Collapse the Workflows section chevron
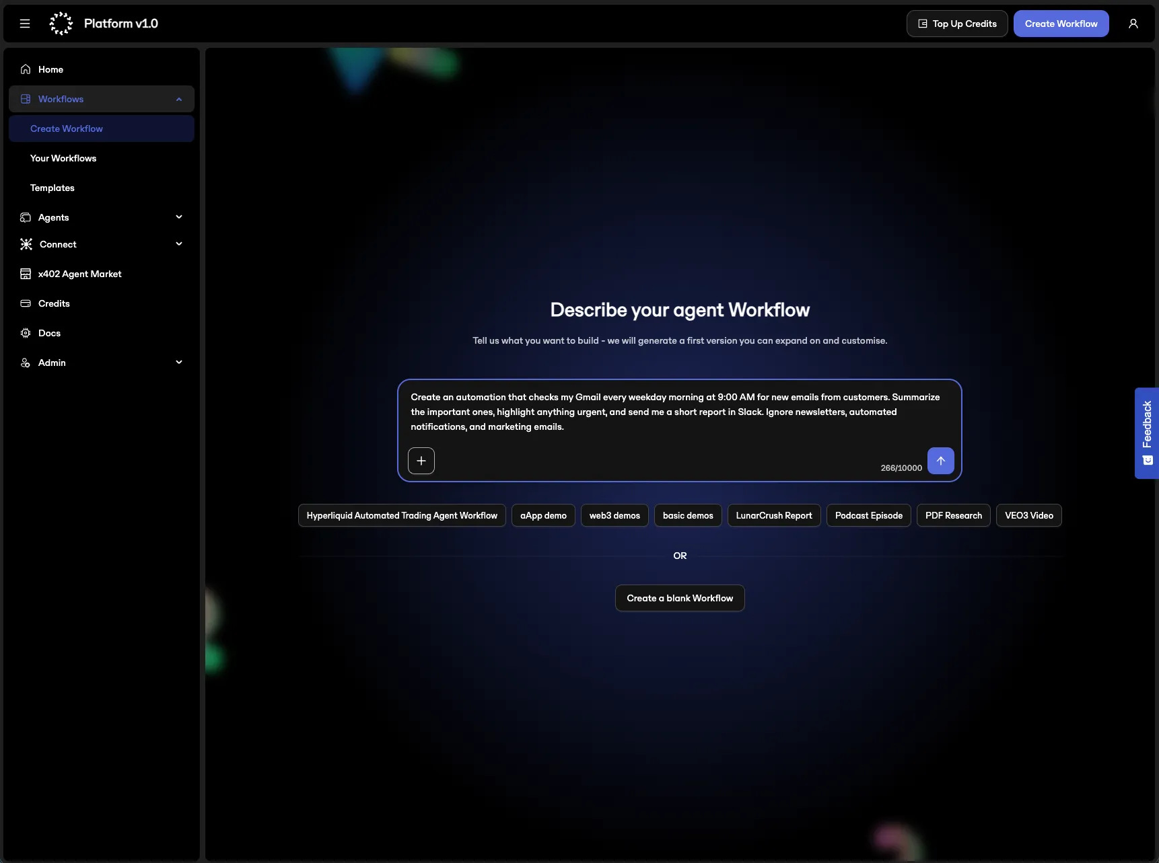Image resolution: width=1159 pixels, height=863 pixels. [179, 99]
